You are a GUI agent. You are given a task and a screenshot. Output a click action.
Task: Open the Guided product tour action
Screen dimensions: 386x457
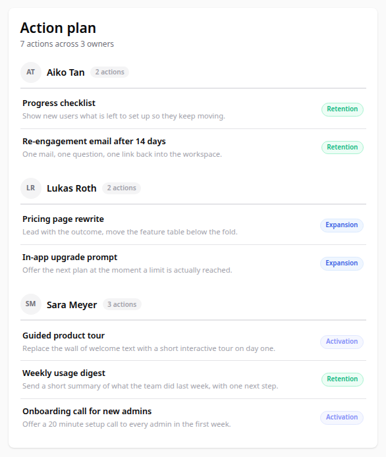tap(193, 342)
